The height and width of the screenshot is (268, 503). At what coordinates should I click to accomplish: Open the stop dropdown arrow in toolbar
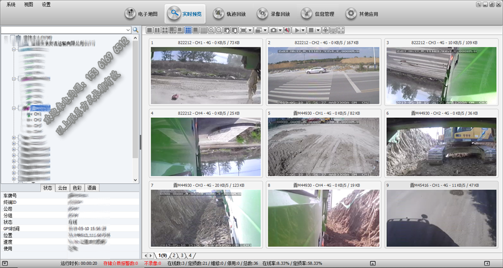pyautogui.click(x=318, y=30)
